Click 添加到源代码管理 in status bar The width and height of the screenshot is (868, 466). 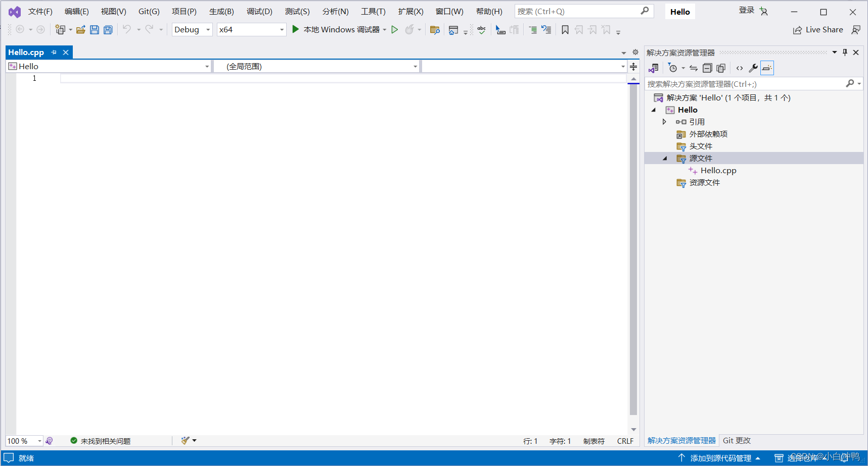click(720, 458)
